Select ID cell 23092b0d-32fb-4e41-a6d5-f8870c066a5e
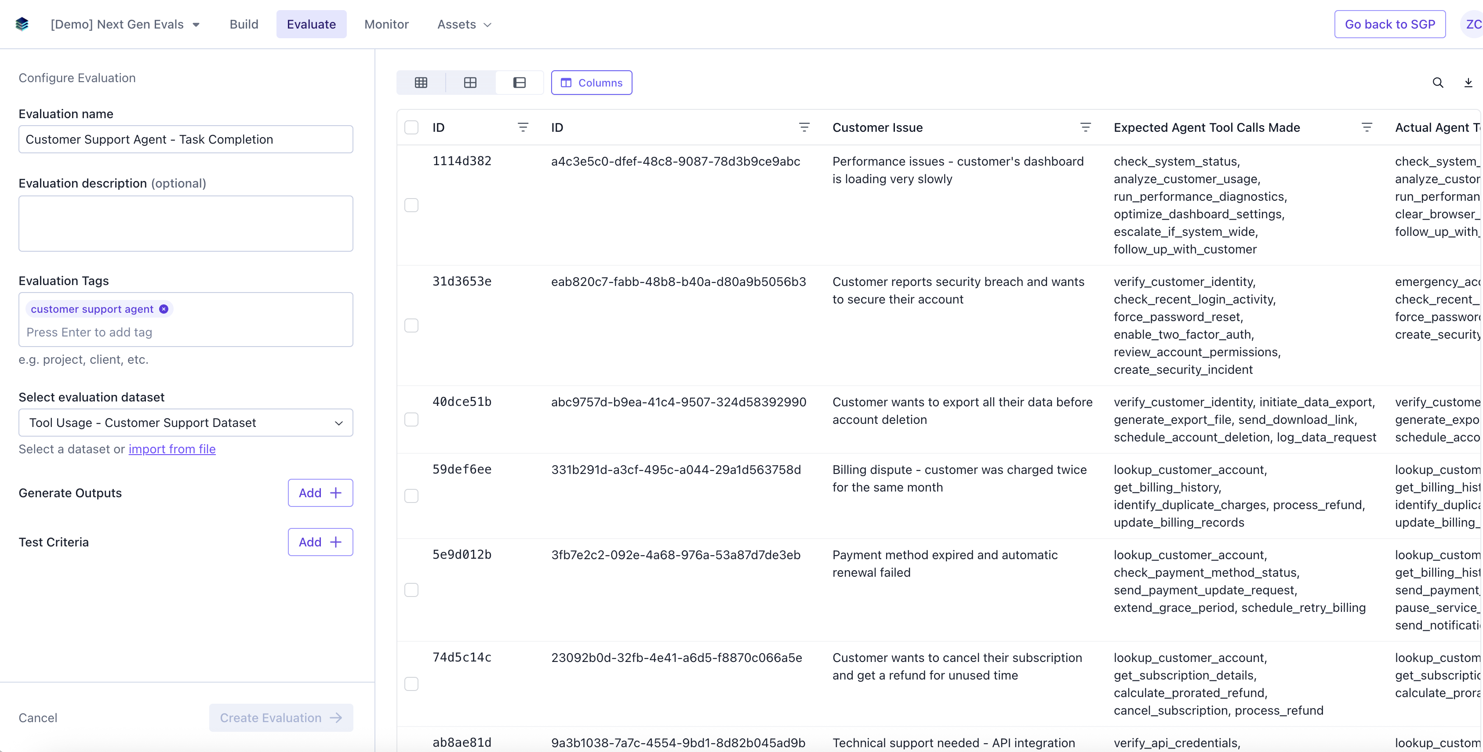 click(676, 657)
